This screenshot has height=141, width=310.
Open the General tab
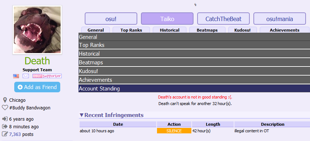(x=96, y=30)
